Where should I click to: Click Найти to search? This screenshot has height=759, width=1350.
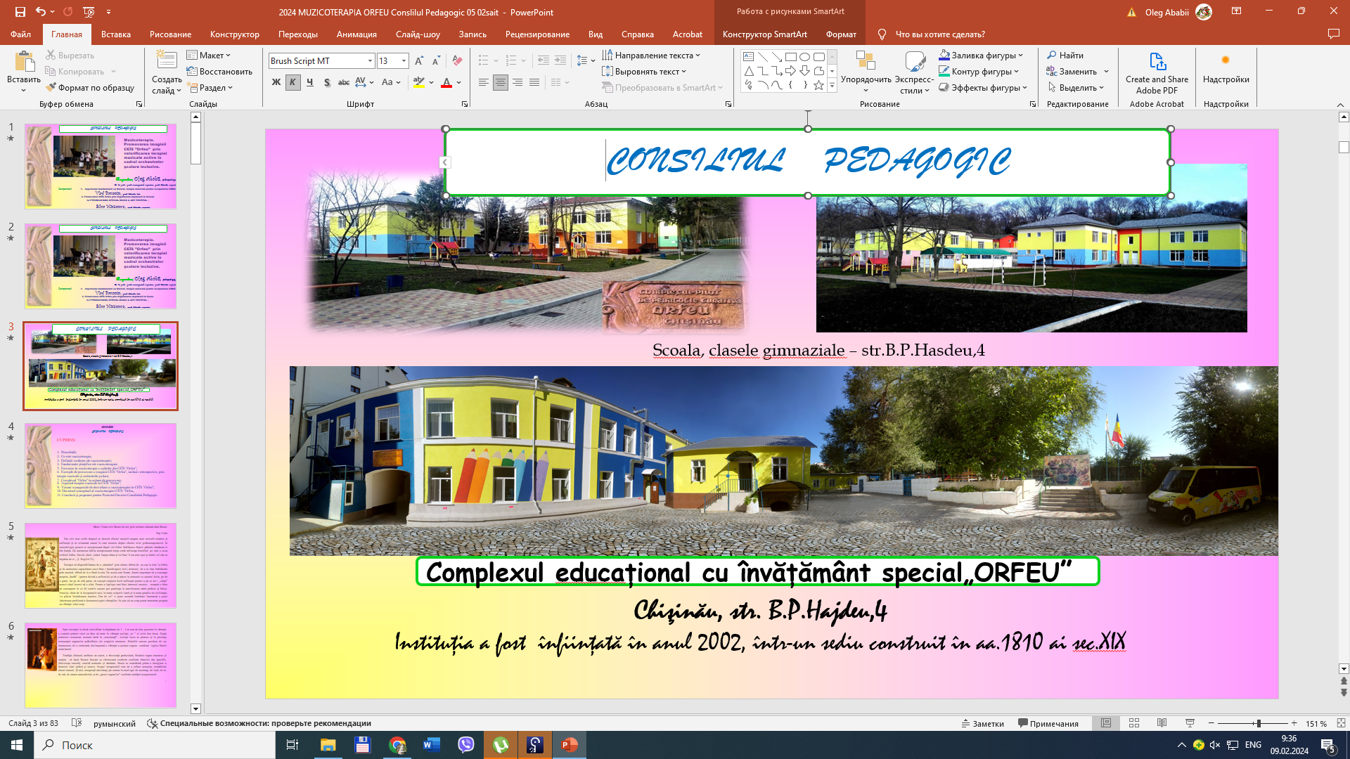click(1065, 55)
